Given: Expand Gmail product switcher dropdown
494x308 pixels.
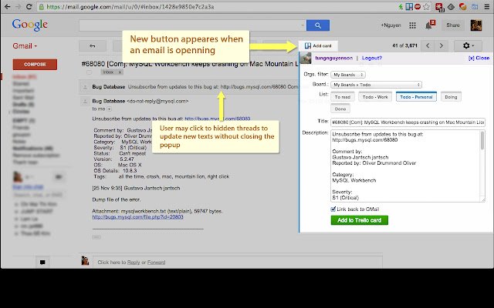Looking at the screenshot, I should [x=25, y=46].
